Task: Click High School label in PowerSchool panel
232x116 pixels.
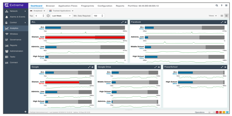Action: (171, 82)
